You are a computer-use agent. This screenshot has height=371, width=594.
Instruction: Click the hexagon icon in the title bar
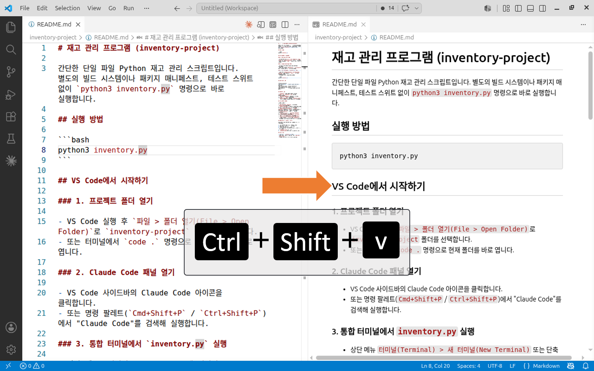pyautogui.click(x=488, y=8)
